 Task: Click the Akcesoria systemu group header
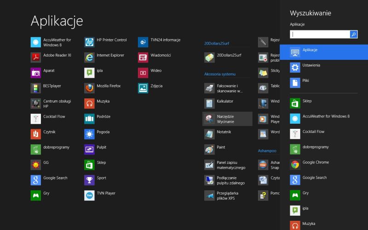[220, 74]
